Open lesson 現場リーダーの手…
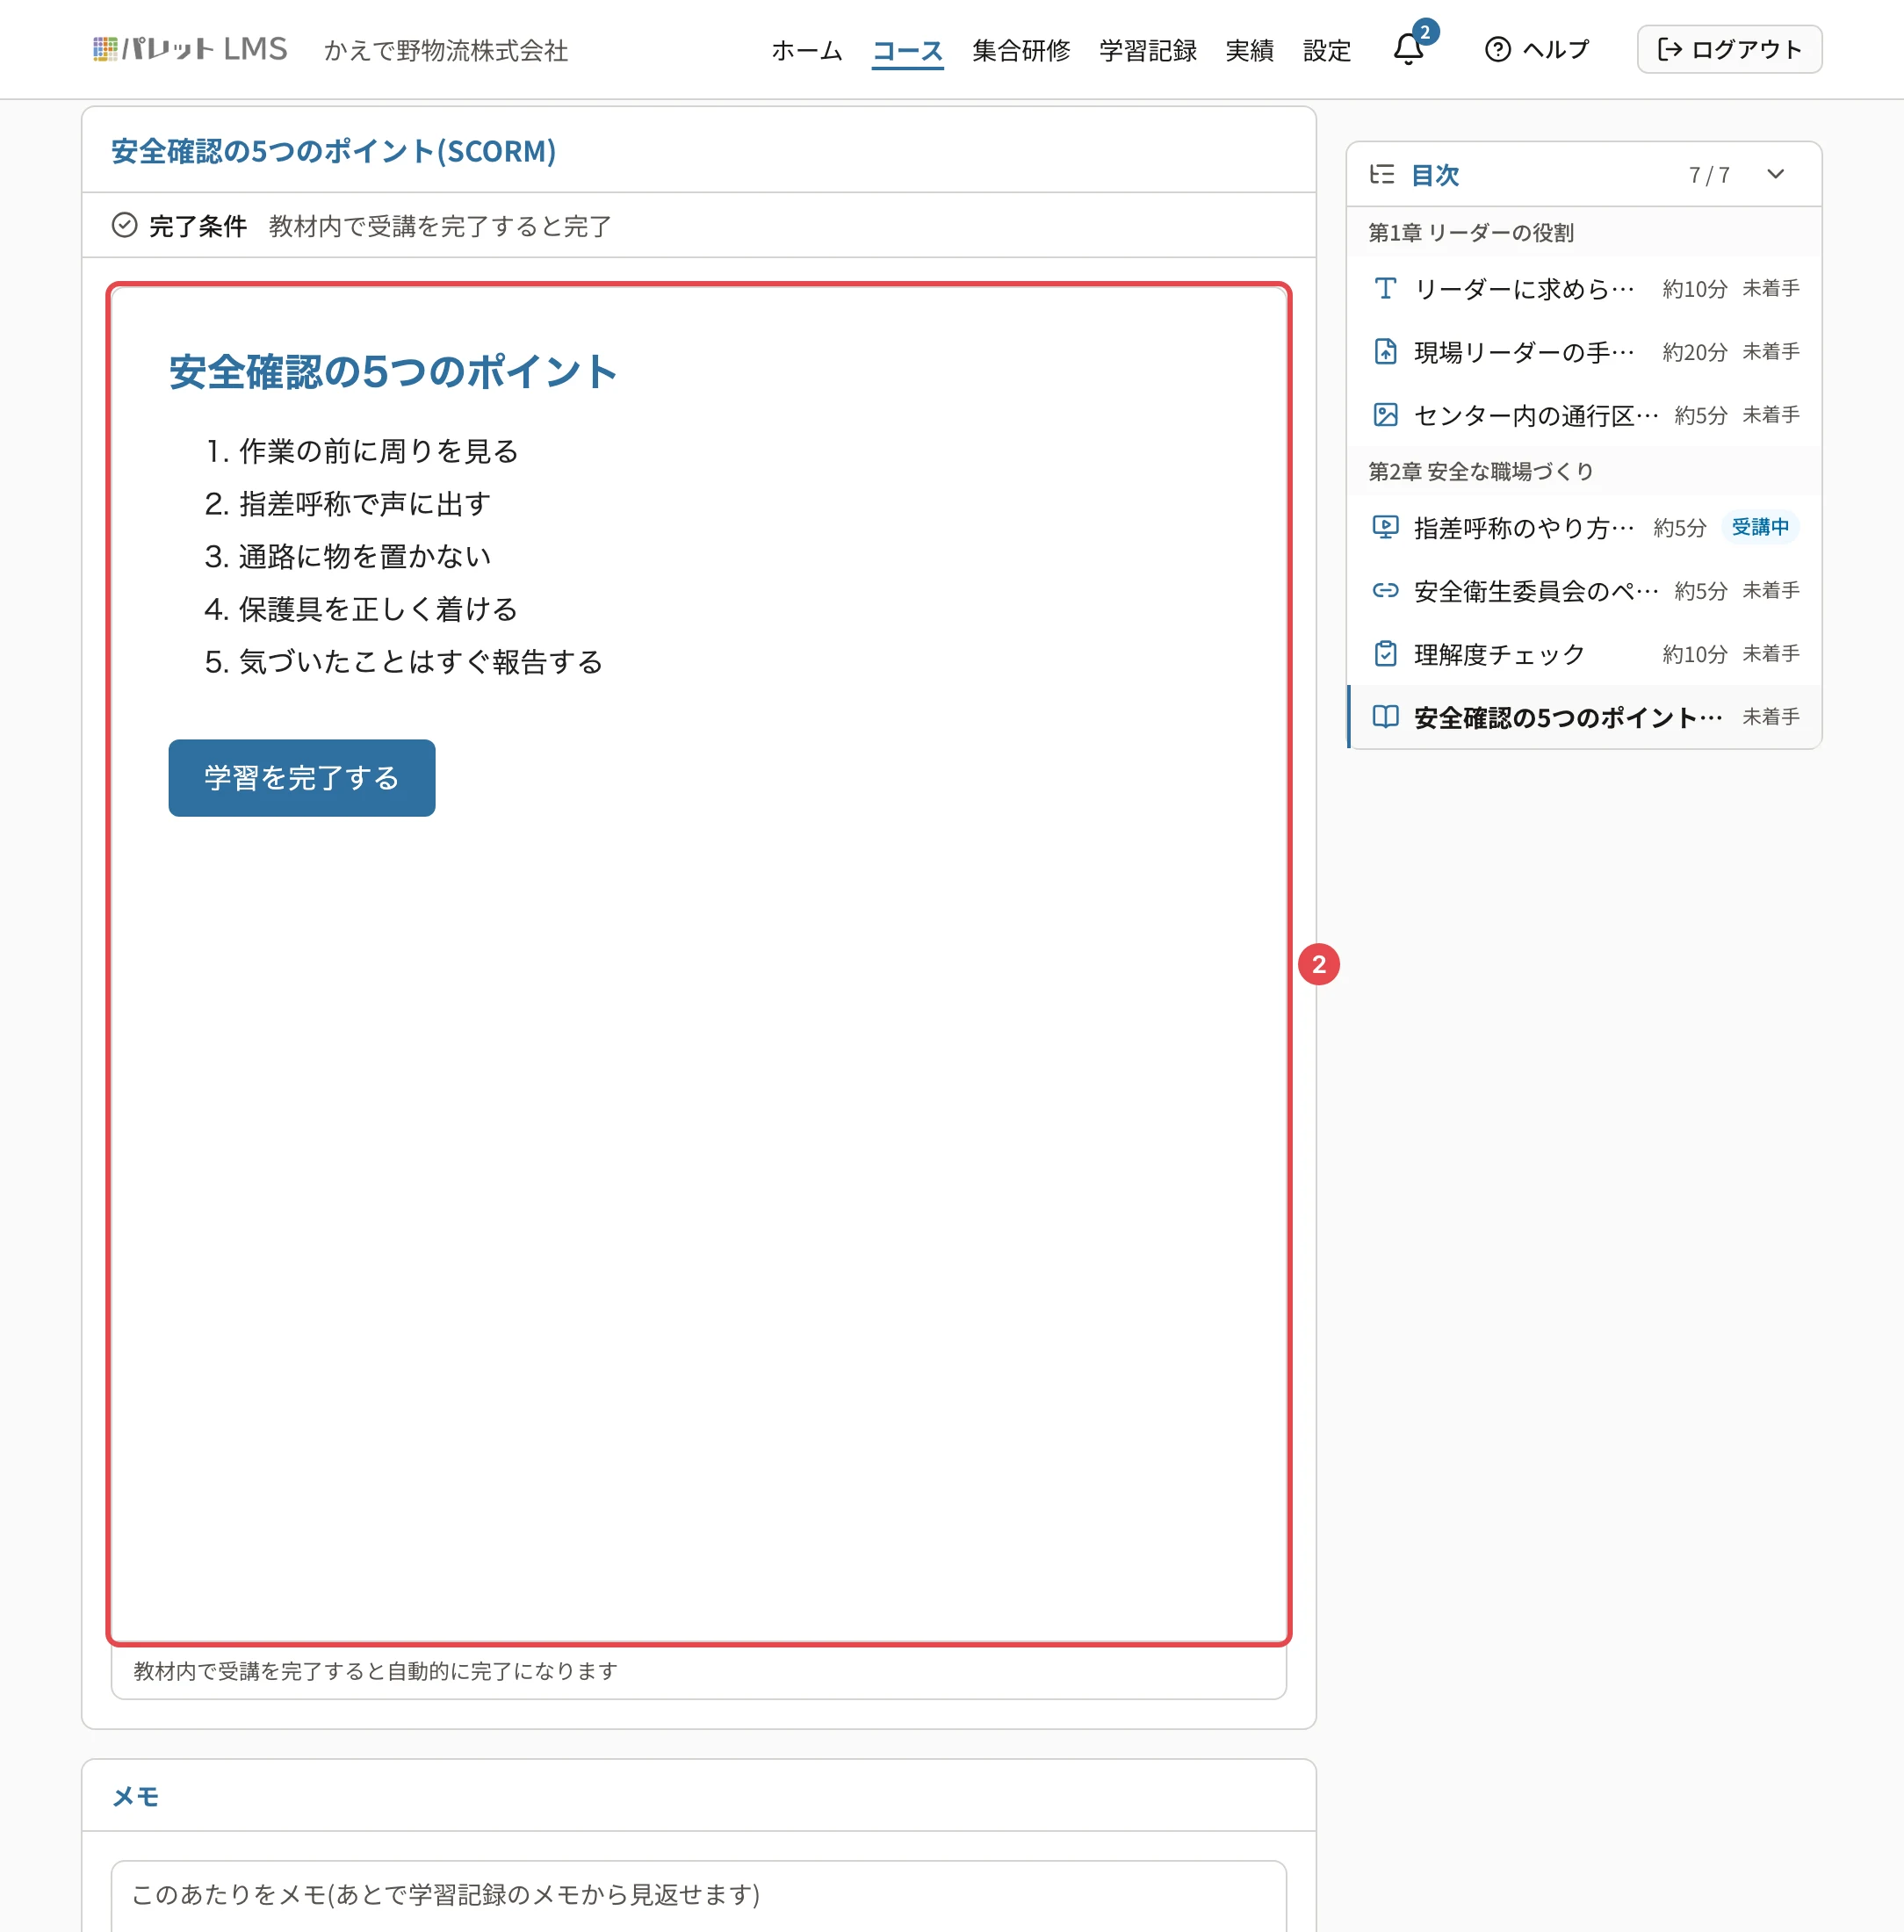Image resolution: width=1904 pixels, height=1932 pixels. click(1585, 352)
